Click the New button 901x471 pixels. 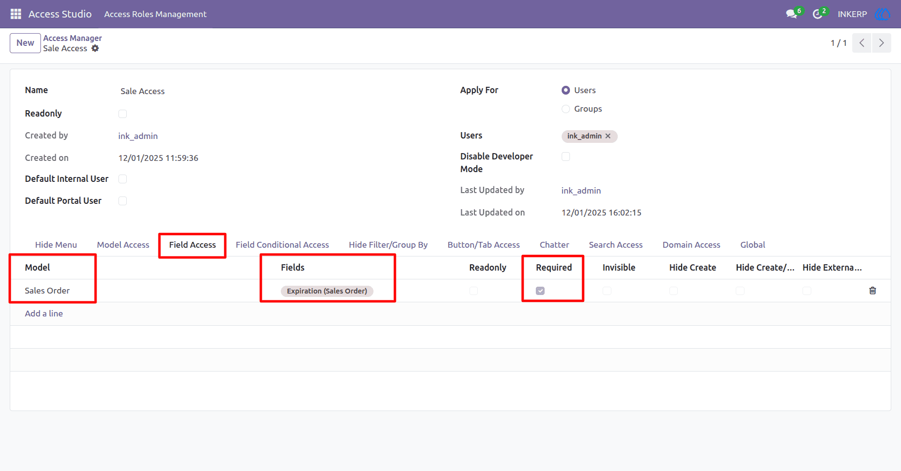point(25,43)
